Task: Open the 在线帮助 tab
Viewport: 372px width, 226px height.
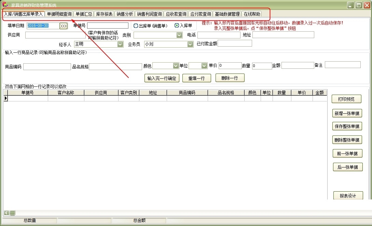Action: point(252,14)
